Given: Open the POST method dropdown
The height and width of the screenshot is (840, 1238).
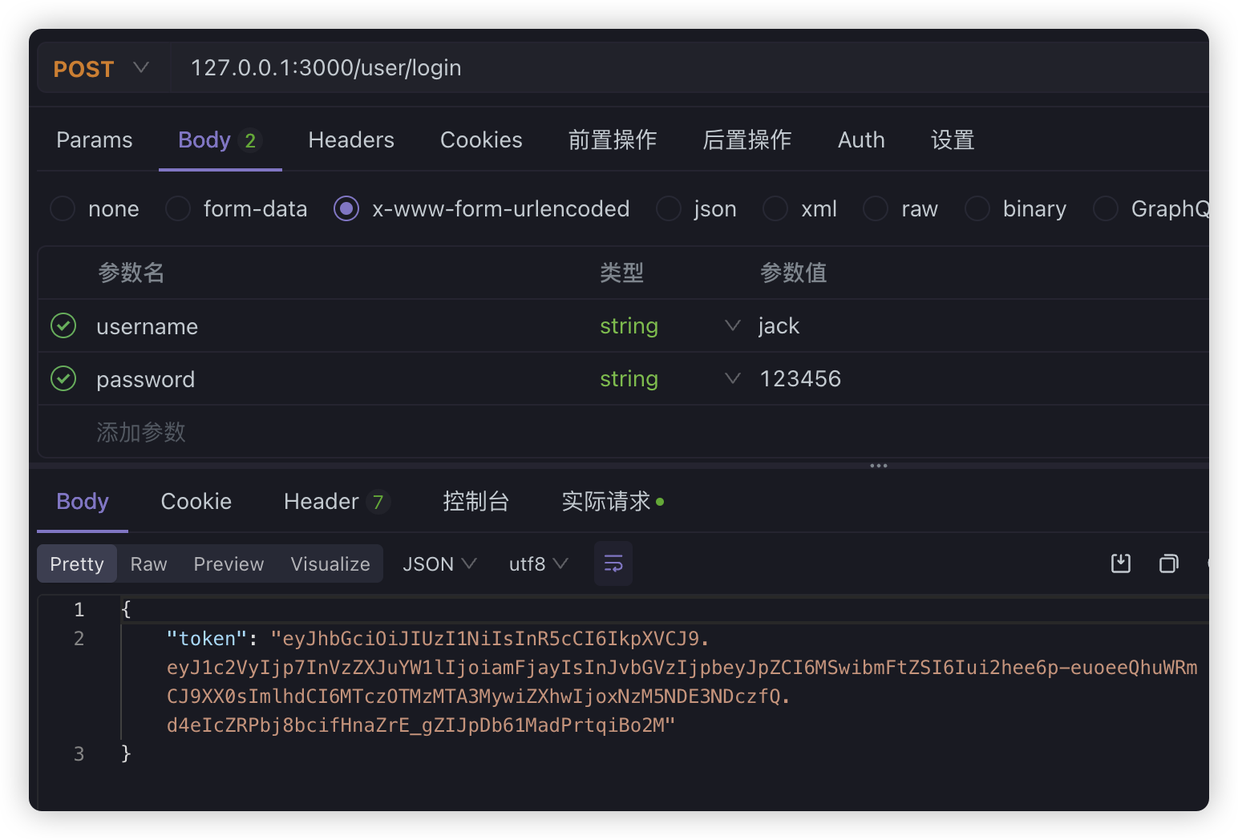Looking at the screenshot, I should click(101, 69).
